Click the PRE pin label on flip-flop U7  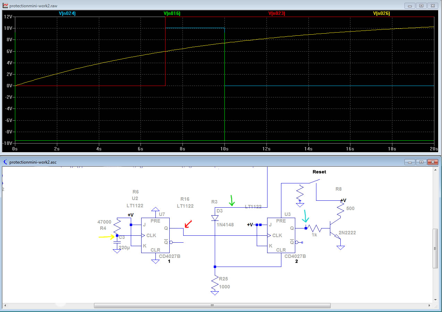click(x=155, y=220)
